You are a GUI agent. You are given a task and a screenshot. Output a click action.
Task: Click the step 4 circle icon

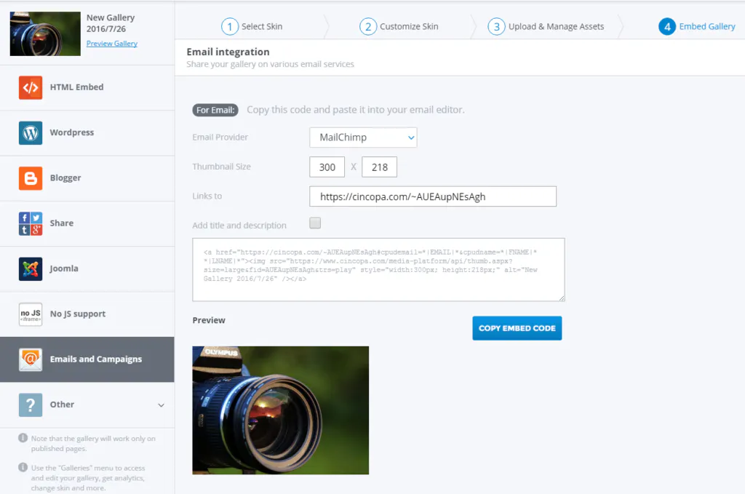coord(667,27)
